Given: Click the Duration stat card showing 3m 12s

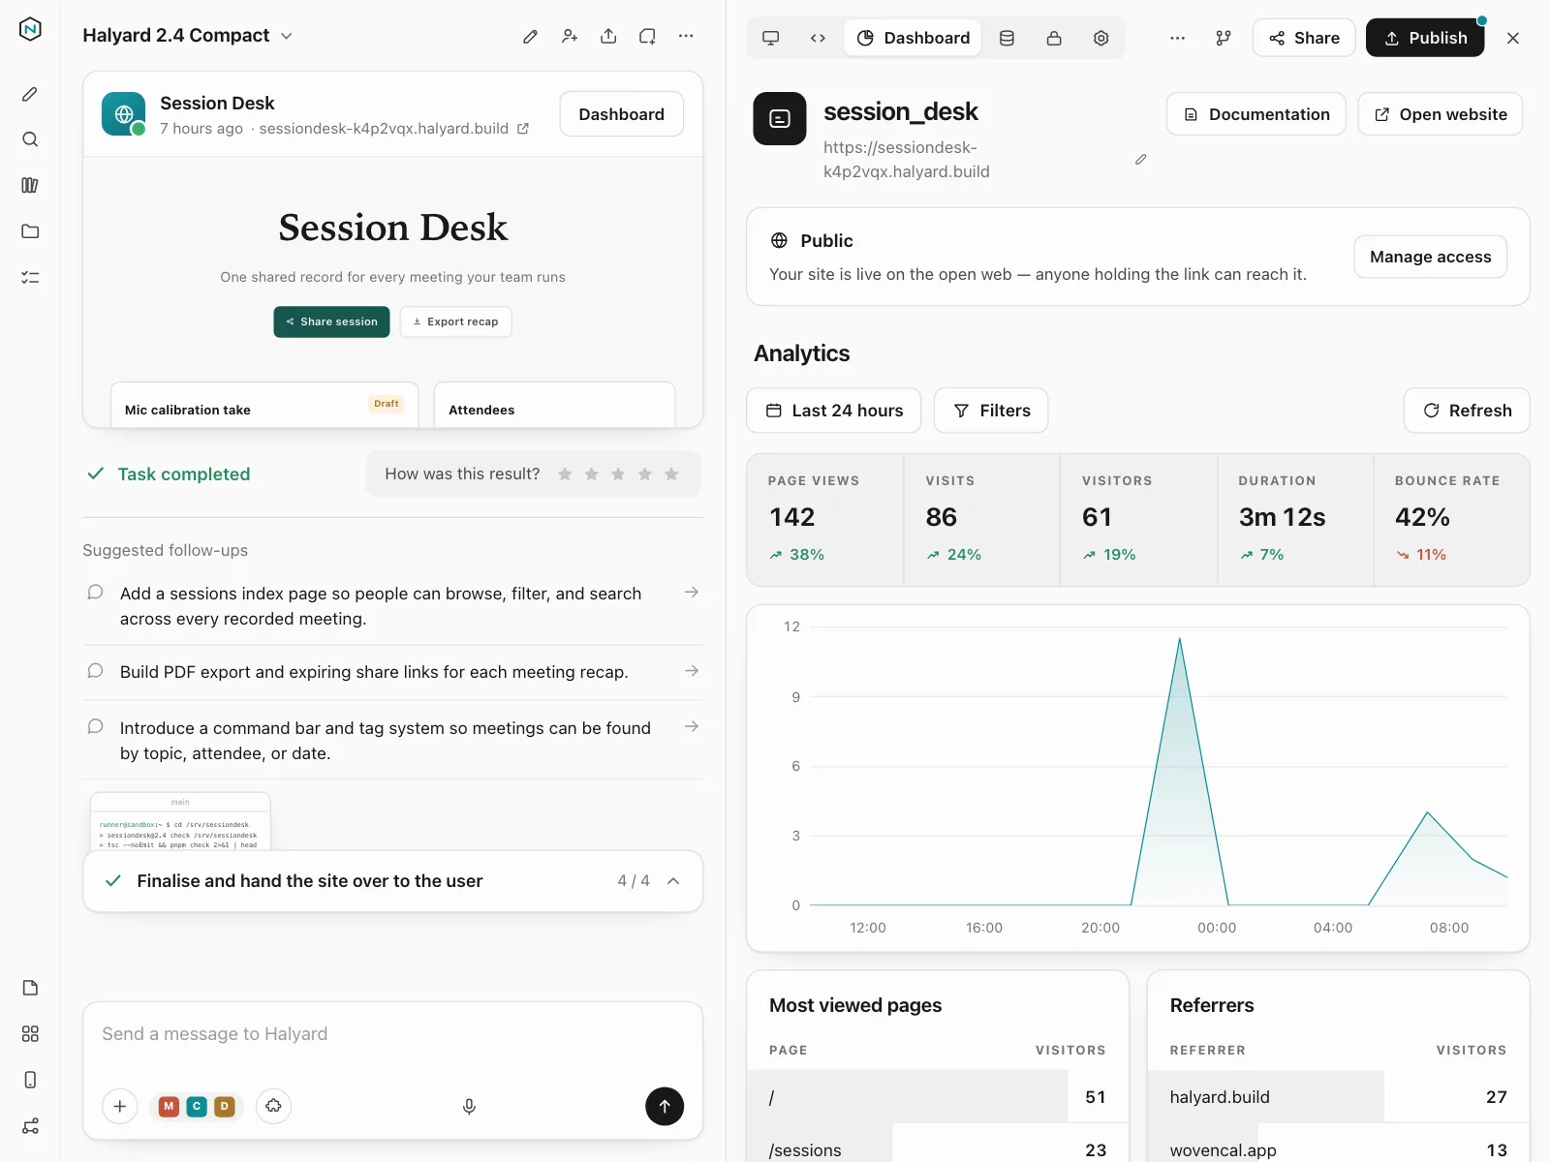Looking at the screenshot, I should pos(1295,520).
